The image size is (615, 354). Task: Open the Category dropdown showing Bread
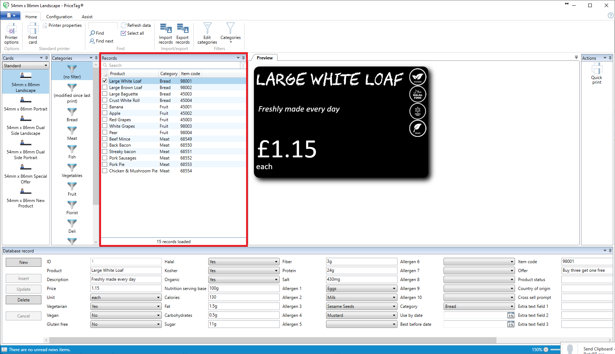(x=479, y=306)
